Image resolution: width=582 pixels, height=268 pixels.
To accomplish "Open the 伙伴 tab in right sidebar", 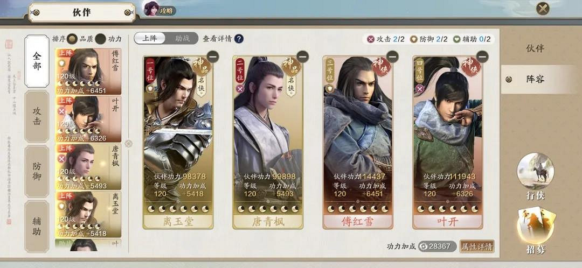I will point(535,48).
